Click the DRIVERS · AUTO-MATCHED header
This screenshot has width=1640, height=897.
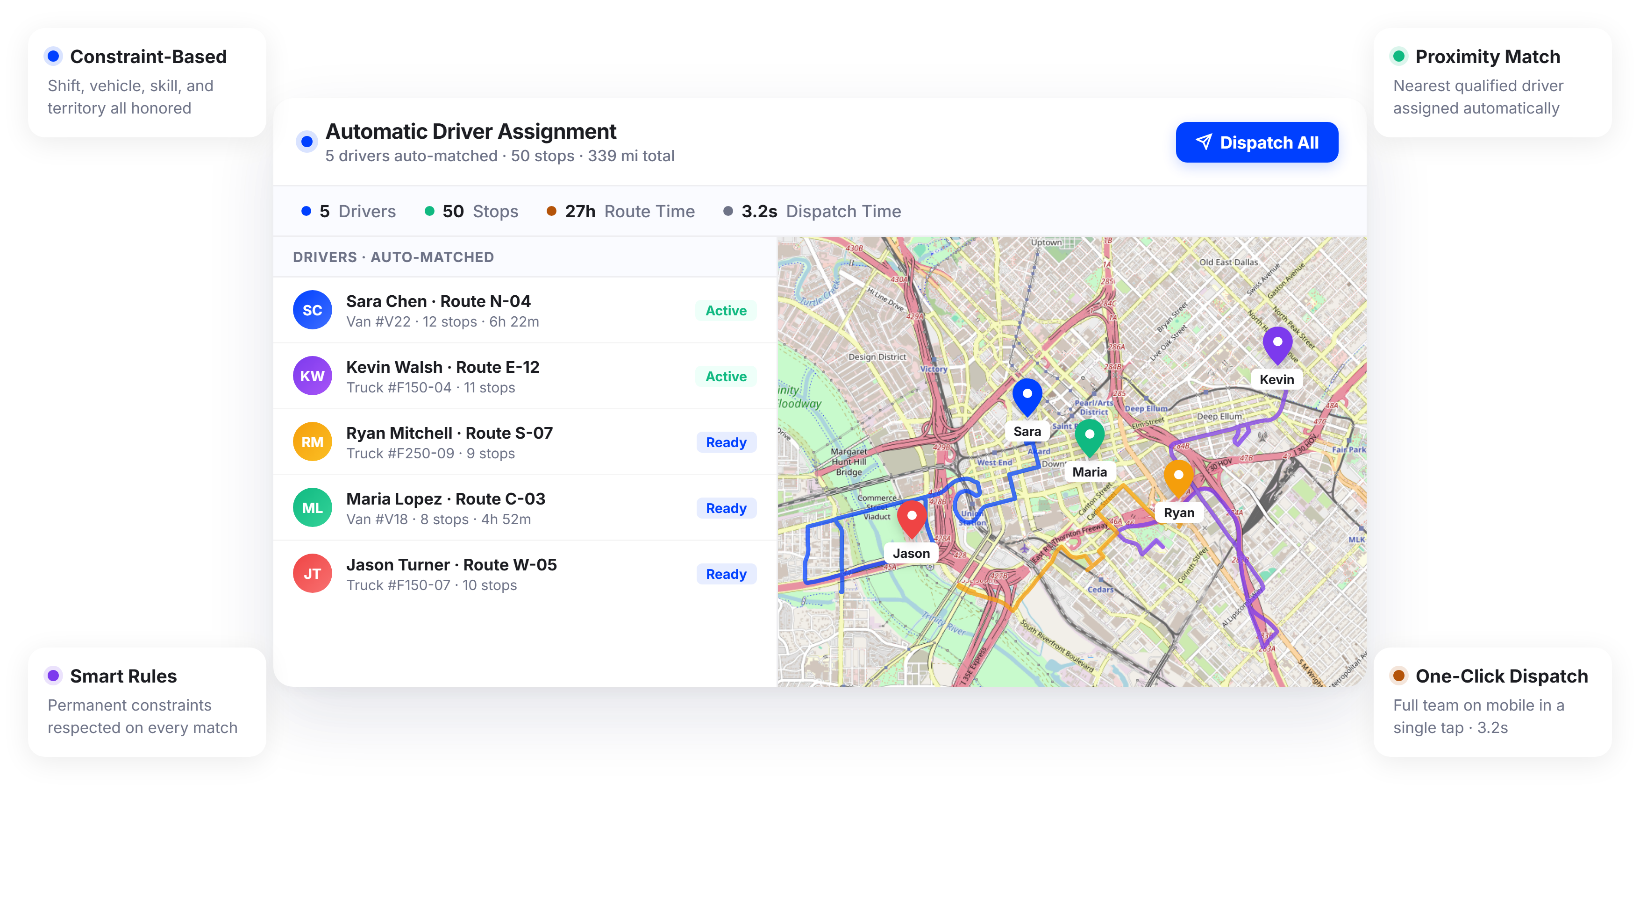click(x=393, y=257)
